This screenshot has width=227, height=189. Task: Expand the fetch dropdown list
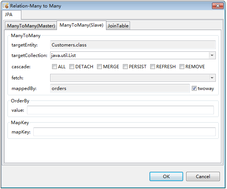coord(212,78)
